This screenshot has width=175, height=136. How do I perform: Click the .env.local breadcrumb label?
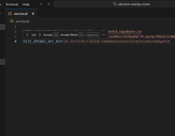(x=22, y=21)
